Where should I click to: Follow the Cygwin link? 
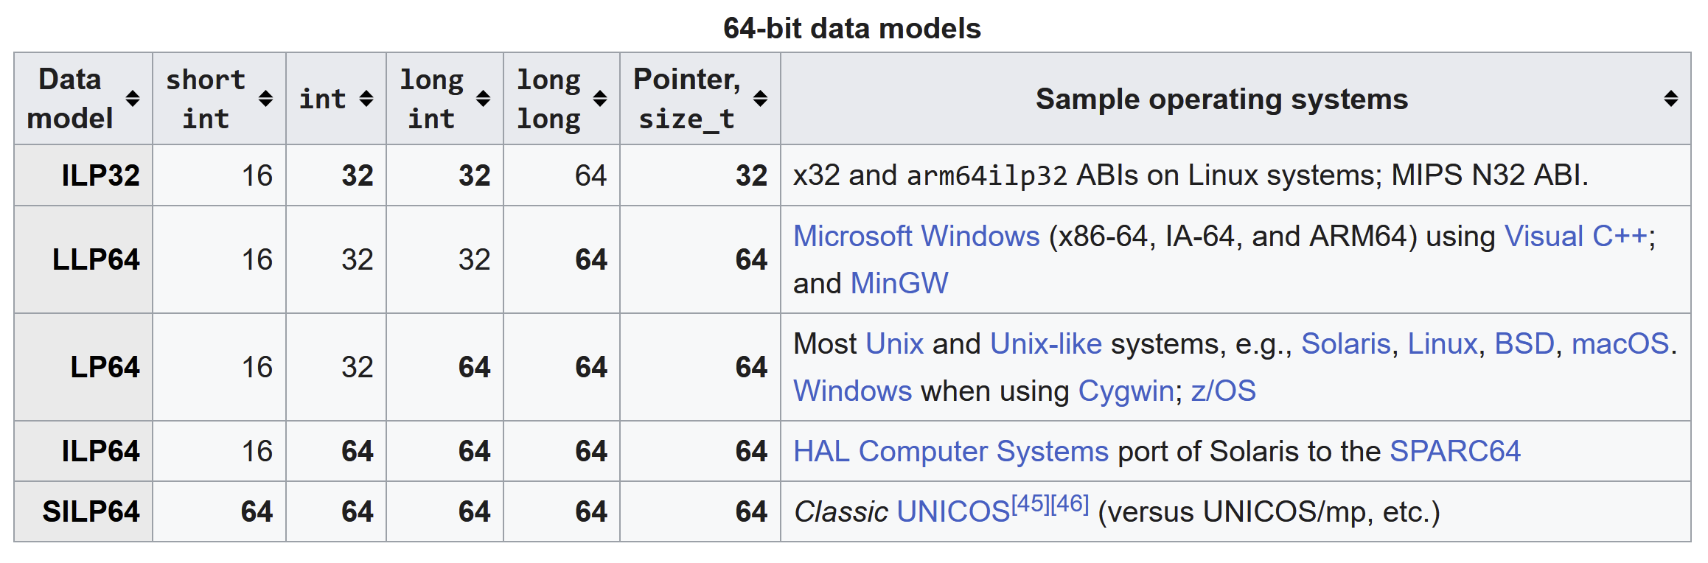click(1126, 391)
